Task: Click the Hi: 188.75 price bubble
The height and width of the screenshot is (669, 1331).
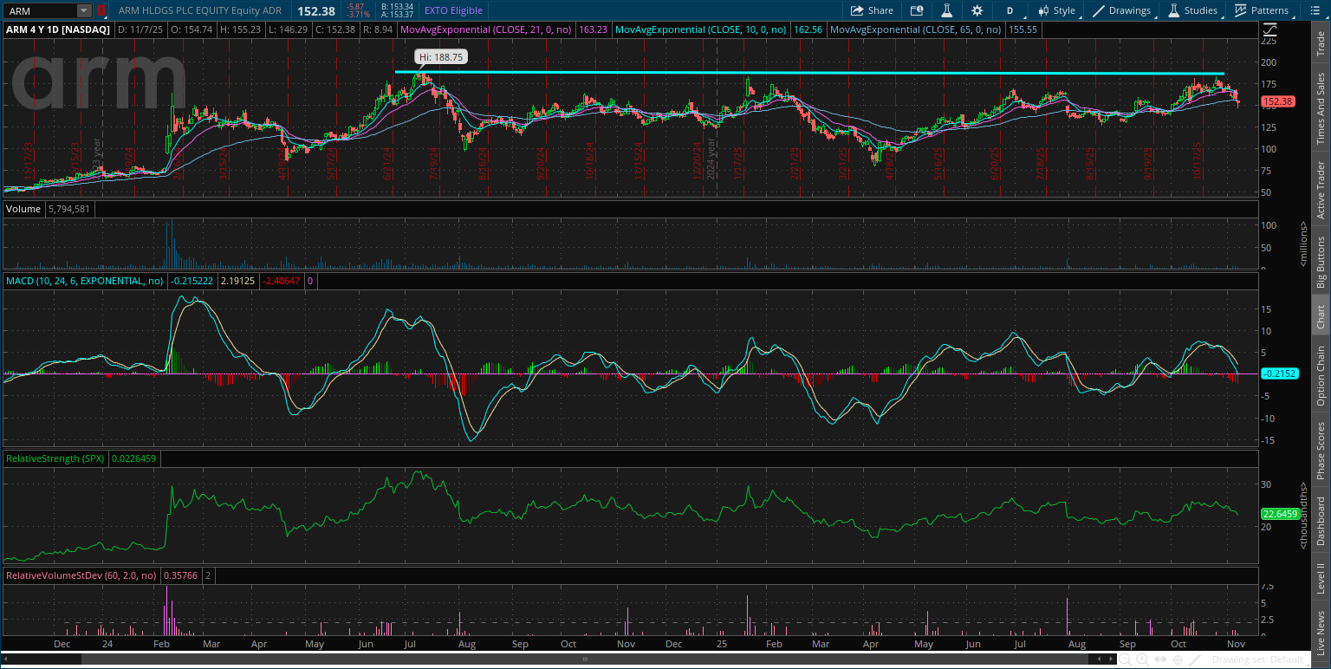Action: pyautogui.click(x=442, y=56)
